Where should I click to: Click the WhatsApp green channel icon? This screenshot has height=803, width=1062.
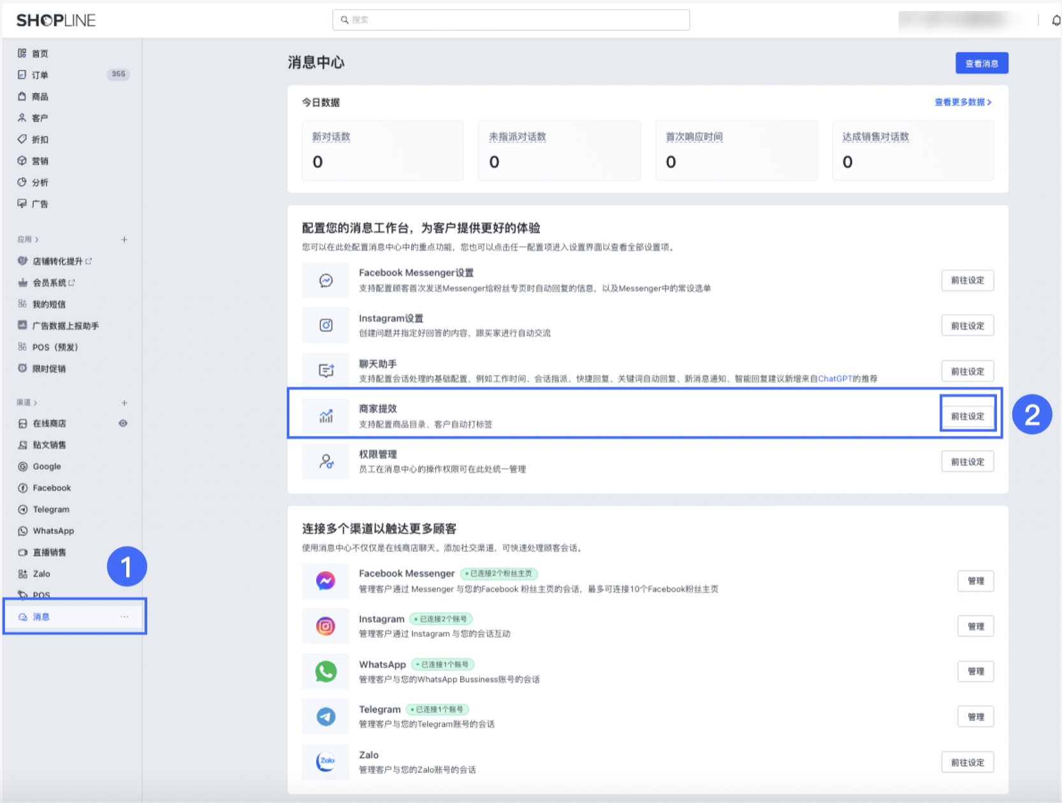tap(326, 671)
